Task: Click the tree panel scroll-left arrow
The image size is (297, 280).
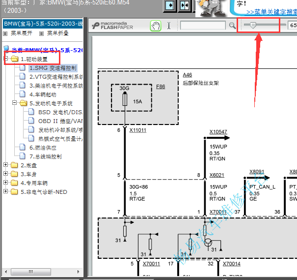Action: coord(6,272)
